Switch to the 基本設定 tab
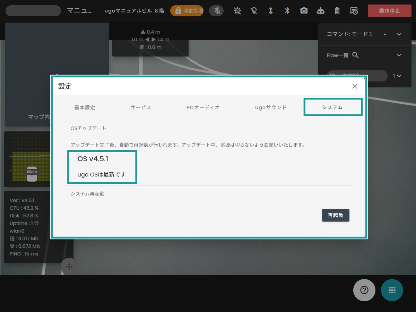Screen dimensions: 416x312 tap(85, 107)
